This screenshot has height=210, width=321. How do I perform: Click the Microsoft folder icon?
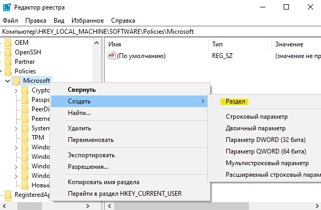point(16,81)
